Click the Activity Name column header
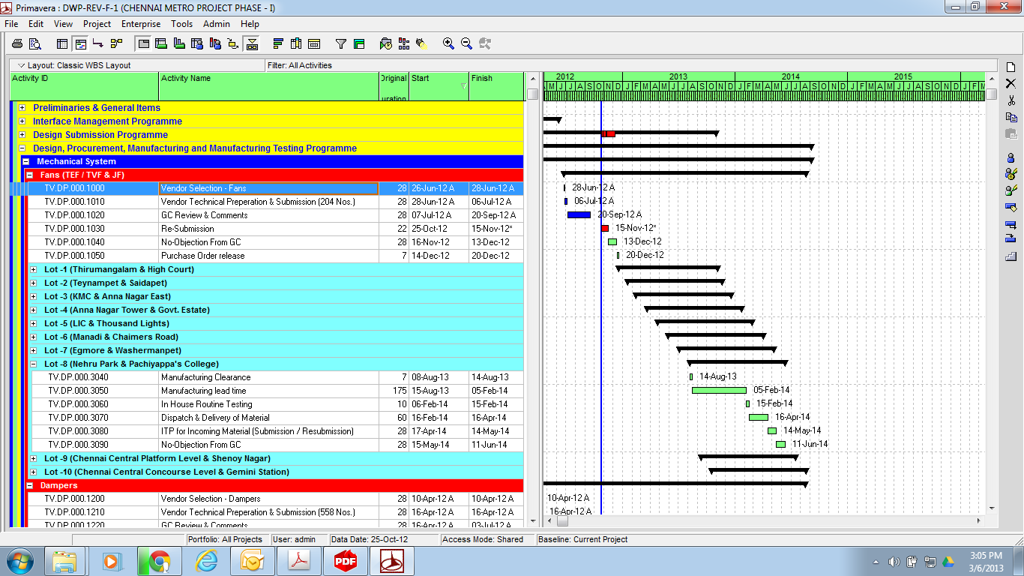Viewport: 1024px width, 576px height. [269, 86]
